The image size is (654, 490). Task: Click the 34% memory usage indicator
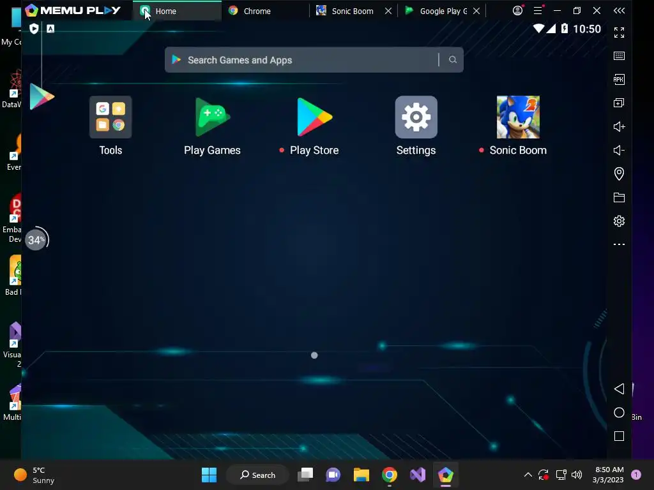tap(36, 240)
